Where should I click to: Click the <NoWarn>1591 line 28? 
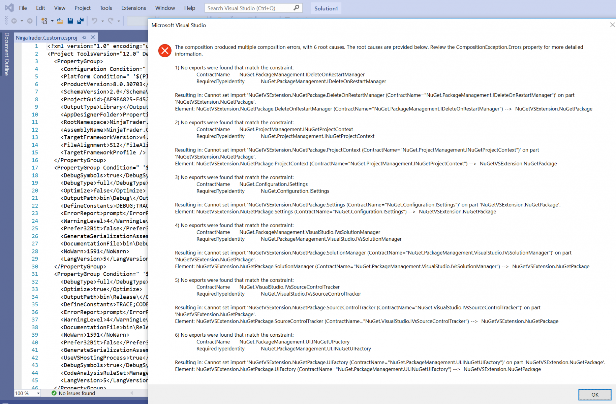coord(95,251)
